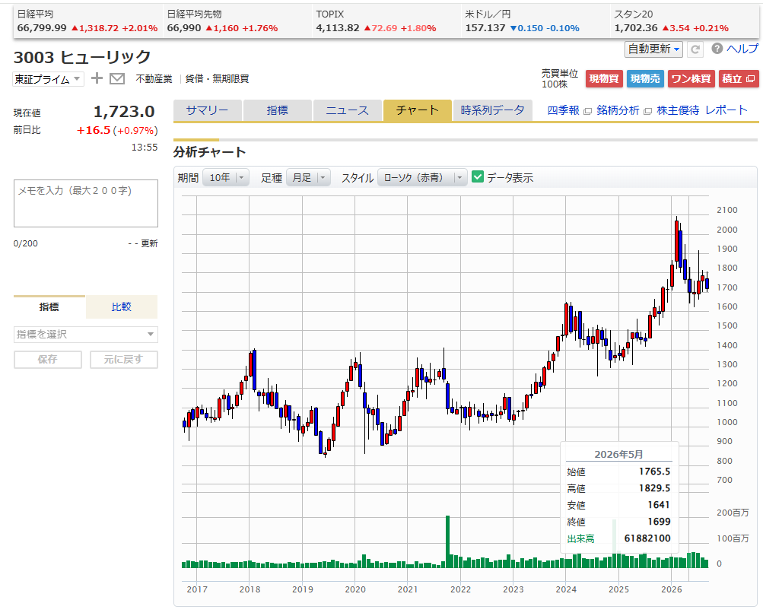Click the question mark help icon
Image resolution: width=763 pixels, height=616 pixels.
tap(717, 48)
